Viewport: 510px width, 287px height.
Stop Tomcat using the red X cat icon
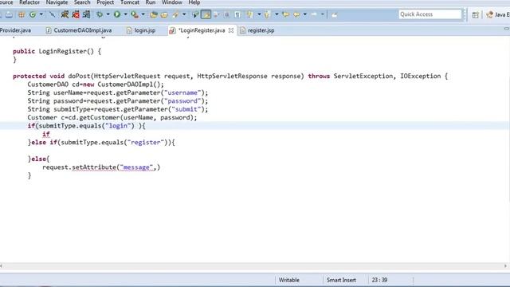point(76,14)
